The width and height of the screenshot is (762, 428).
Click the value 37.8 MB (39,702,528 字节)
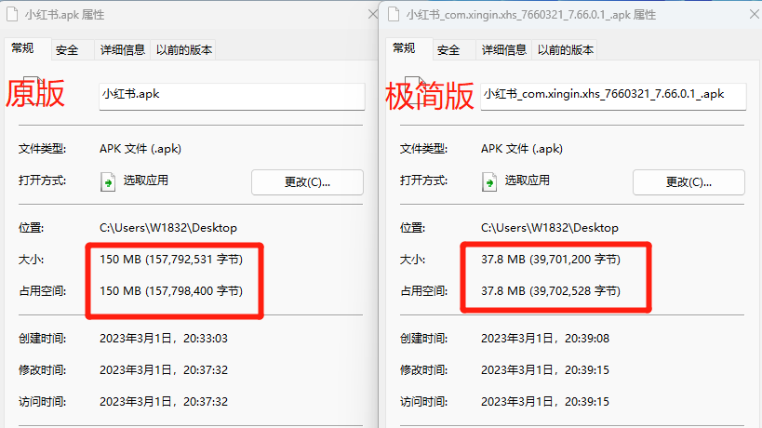(x=551, y=291)
